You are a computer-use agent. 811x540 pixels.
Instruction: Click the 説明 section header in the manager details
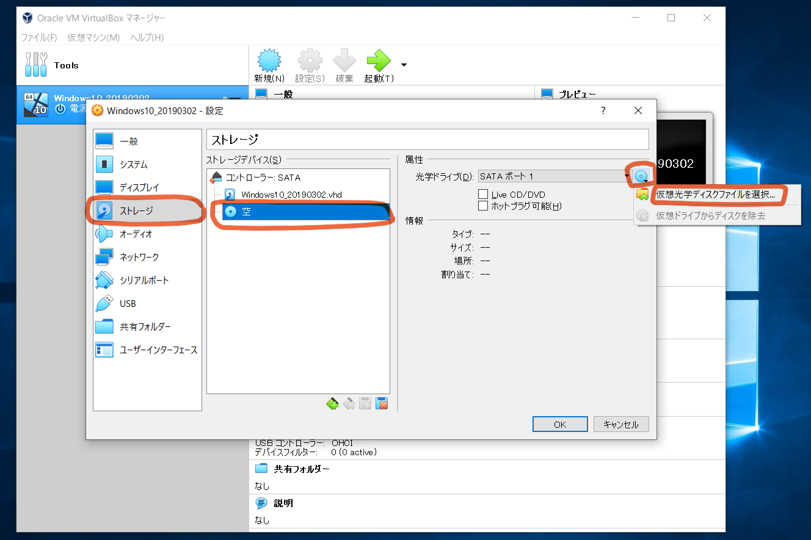pos(283,503)
